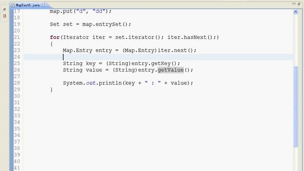Click line number 40 in the gutter

point(17,161)
